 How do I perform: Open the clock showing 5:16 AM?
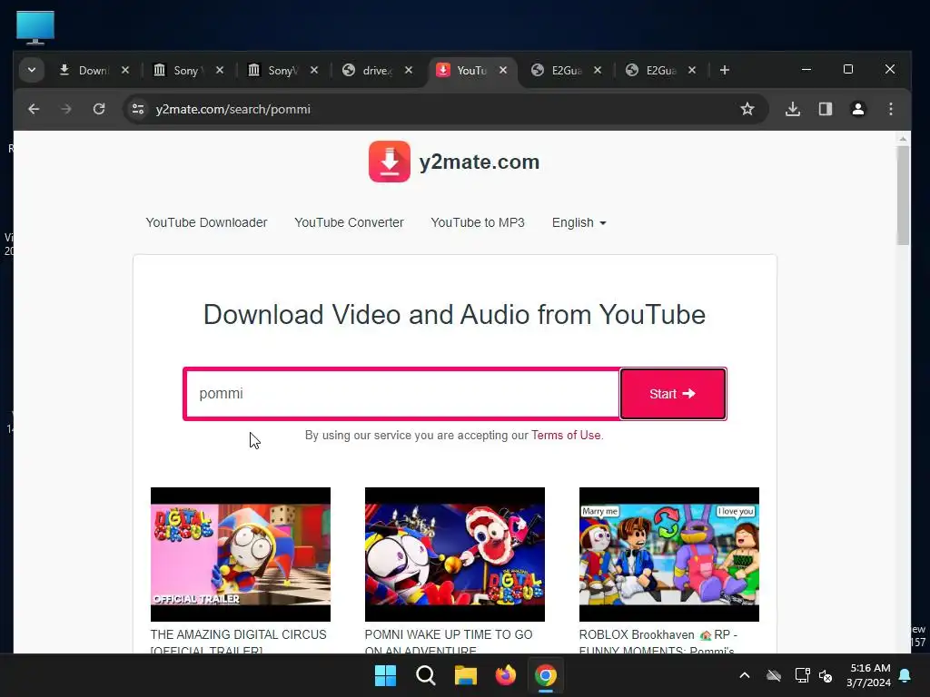869,668
